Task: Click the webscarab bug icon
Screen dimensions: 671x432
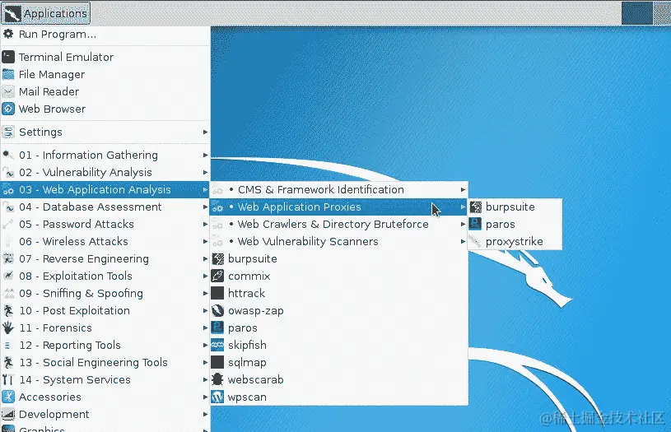Action: (x=217, y=379)
